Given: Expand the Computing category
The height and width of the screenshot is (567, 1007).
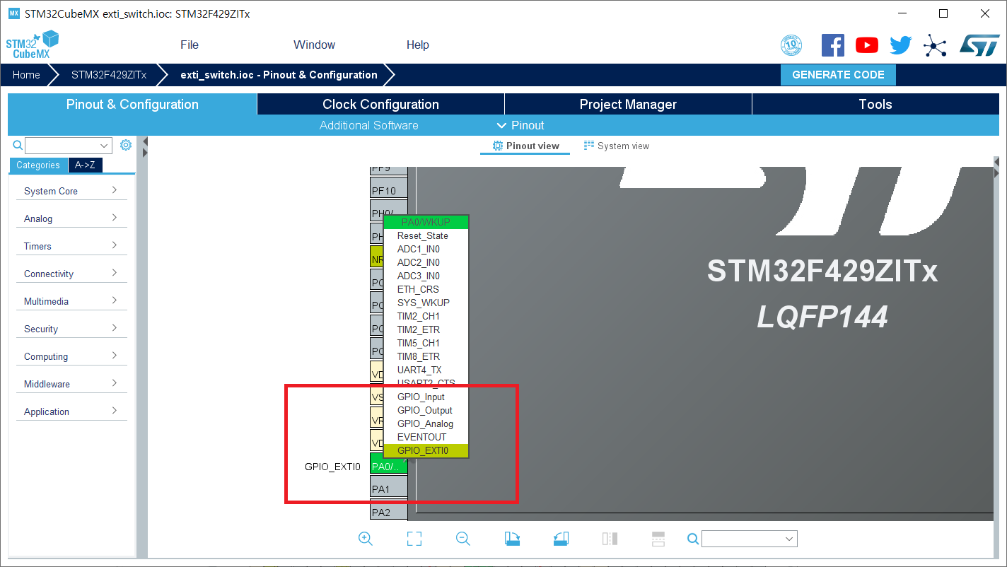Looking at the screenshot, I should click(x=71, y=356).
